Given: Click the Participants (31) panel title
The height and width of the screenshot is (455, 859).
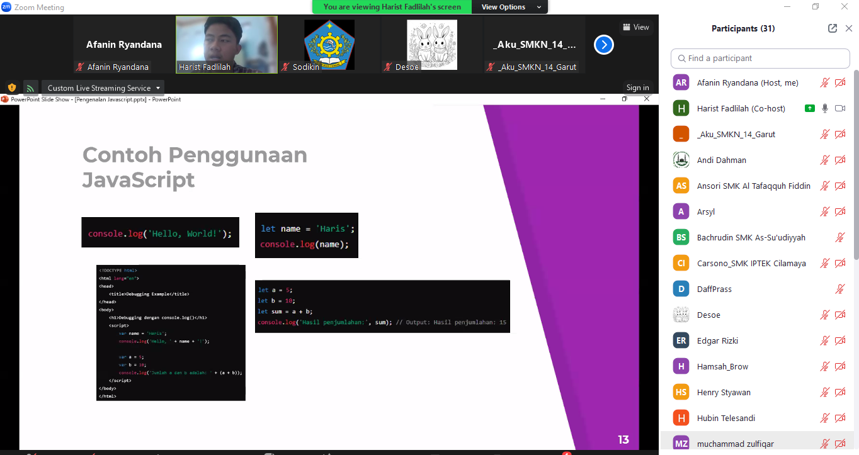Looking at the screenshot, I should 743,28.
